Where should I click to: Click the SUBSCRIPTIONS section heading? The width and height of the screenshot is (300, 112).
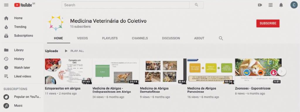pyautogui.click(x=15, y=89)
